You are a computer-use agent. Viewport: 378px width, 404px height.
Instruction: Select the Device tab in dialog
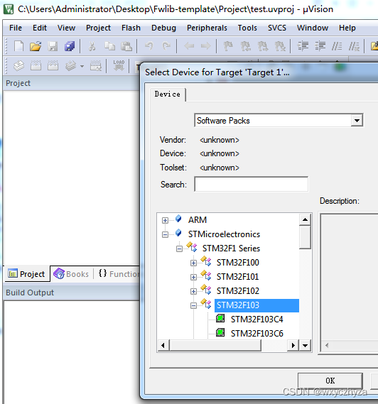[168, 94]
